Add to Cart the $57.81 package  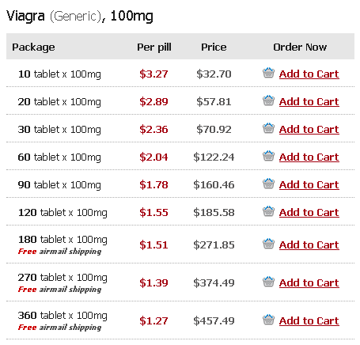[x=309, y=102]
